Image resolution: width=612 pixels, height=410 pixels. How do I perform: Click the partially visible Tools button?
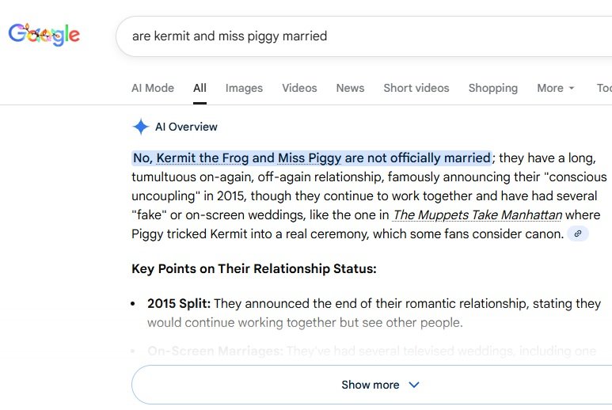(603, 88)
